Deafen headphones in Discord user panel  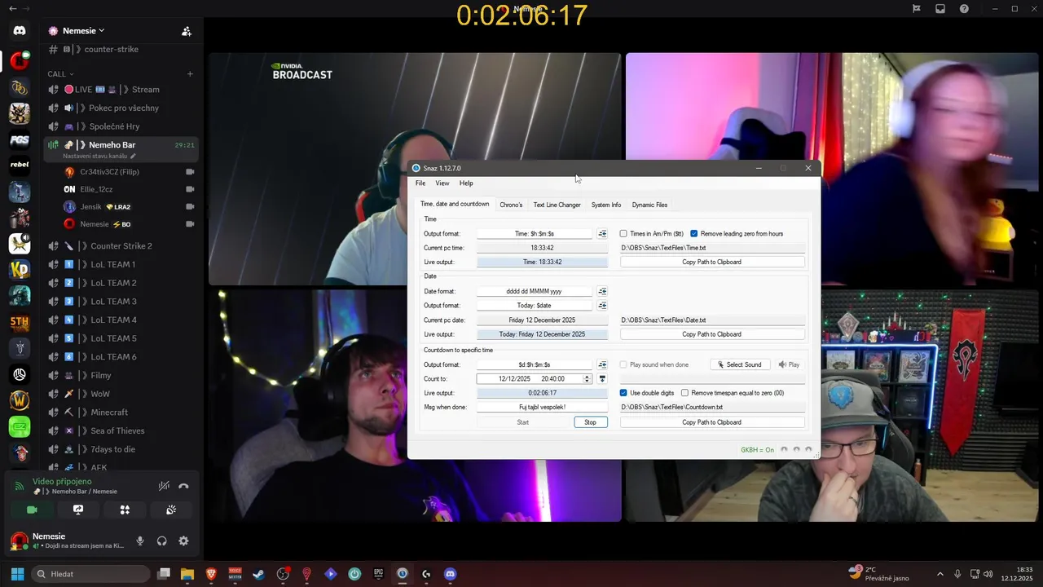[161, 541]
